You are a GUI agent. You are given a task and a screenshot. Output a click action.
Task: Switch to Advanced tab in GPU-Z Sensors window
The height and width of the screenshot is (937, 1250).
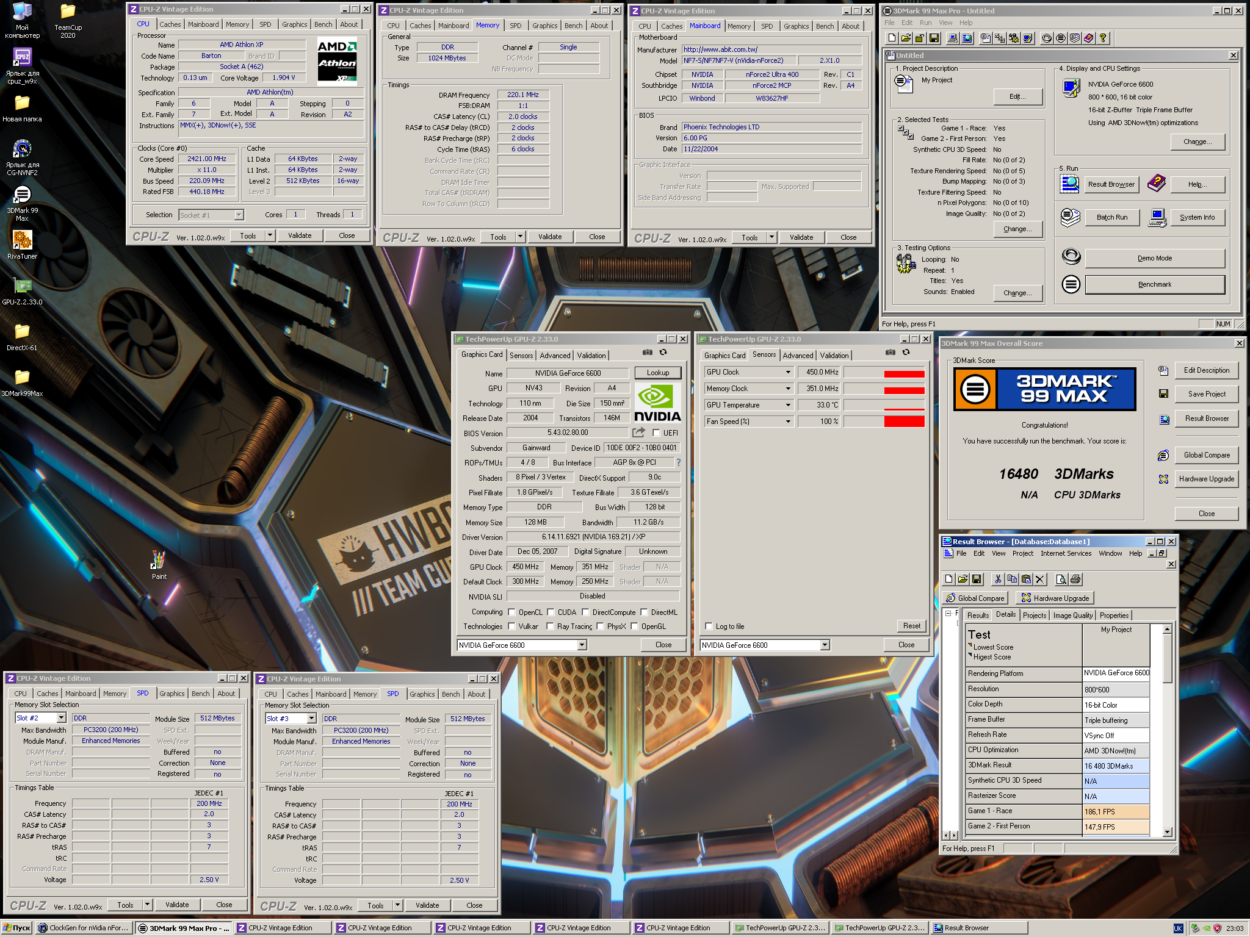(x=798, y=356)
